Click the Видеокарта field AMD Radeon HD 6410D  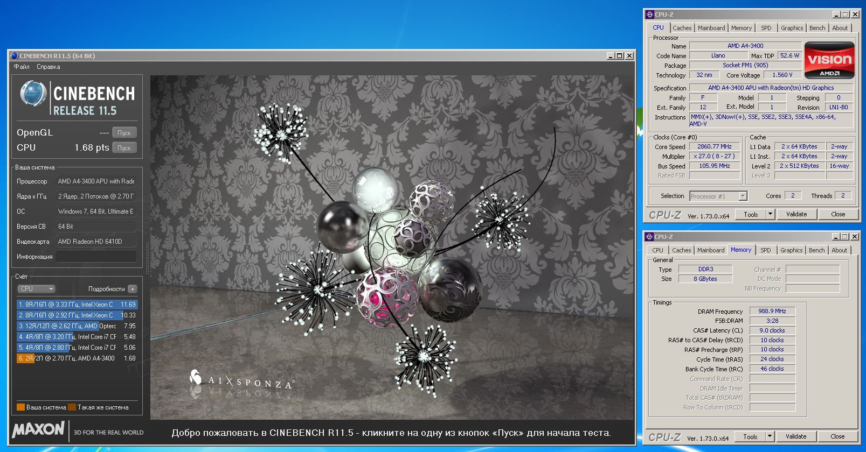tap(96, 242)
